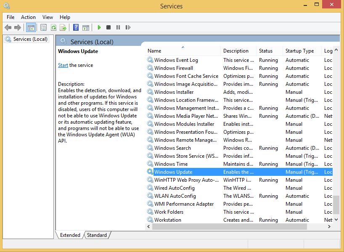Click the Refresh toolbar icon
Viewport: 344px width, 252px height.
tap(53, 27)
